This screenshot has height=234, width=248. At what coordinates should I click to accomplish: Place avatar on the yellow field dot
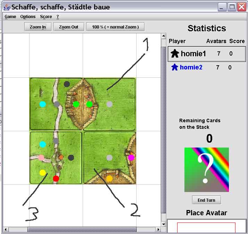coord(42,173)
